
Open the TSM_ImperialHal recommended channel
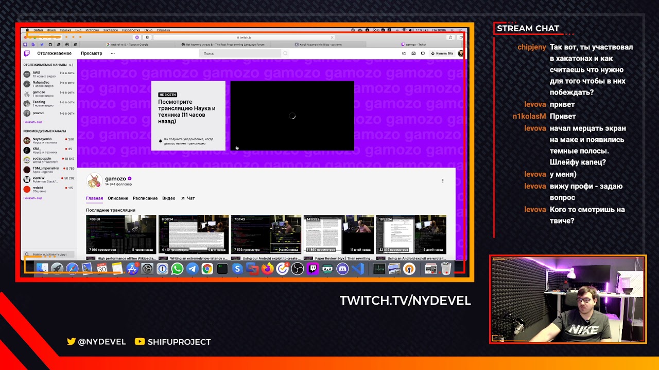click(x=49, y=170)
